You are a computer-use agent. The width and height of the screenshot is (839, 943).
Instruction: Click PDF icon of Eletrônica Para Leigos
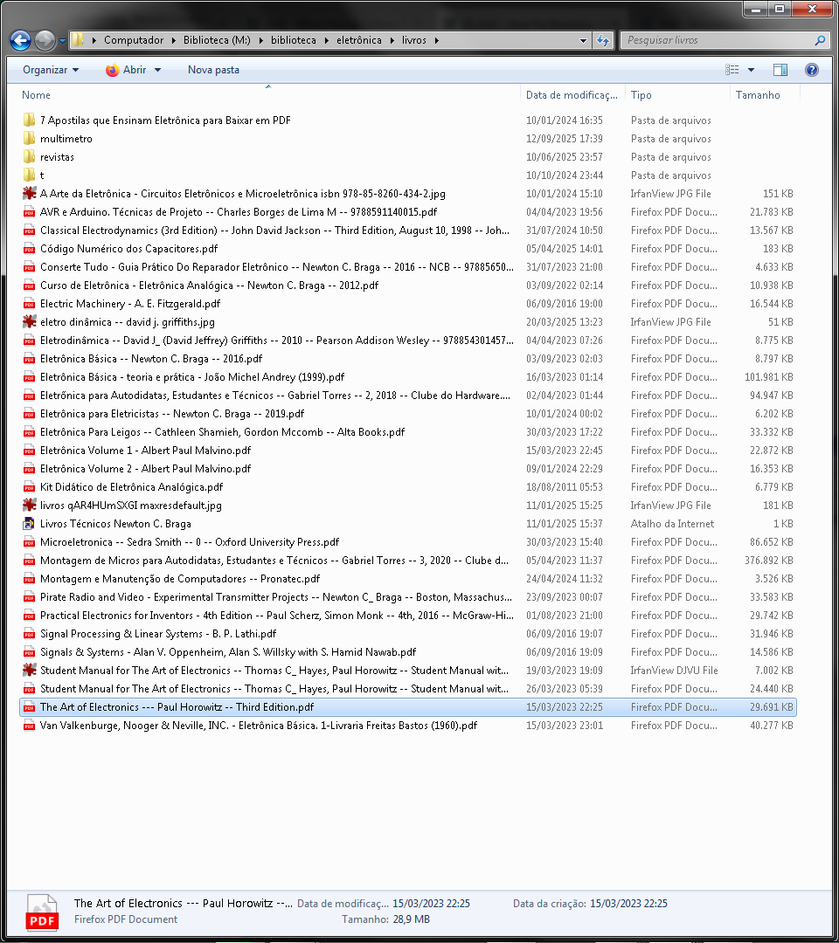coord(29,432)
